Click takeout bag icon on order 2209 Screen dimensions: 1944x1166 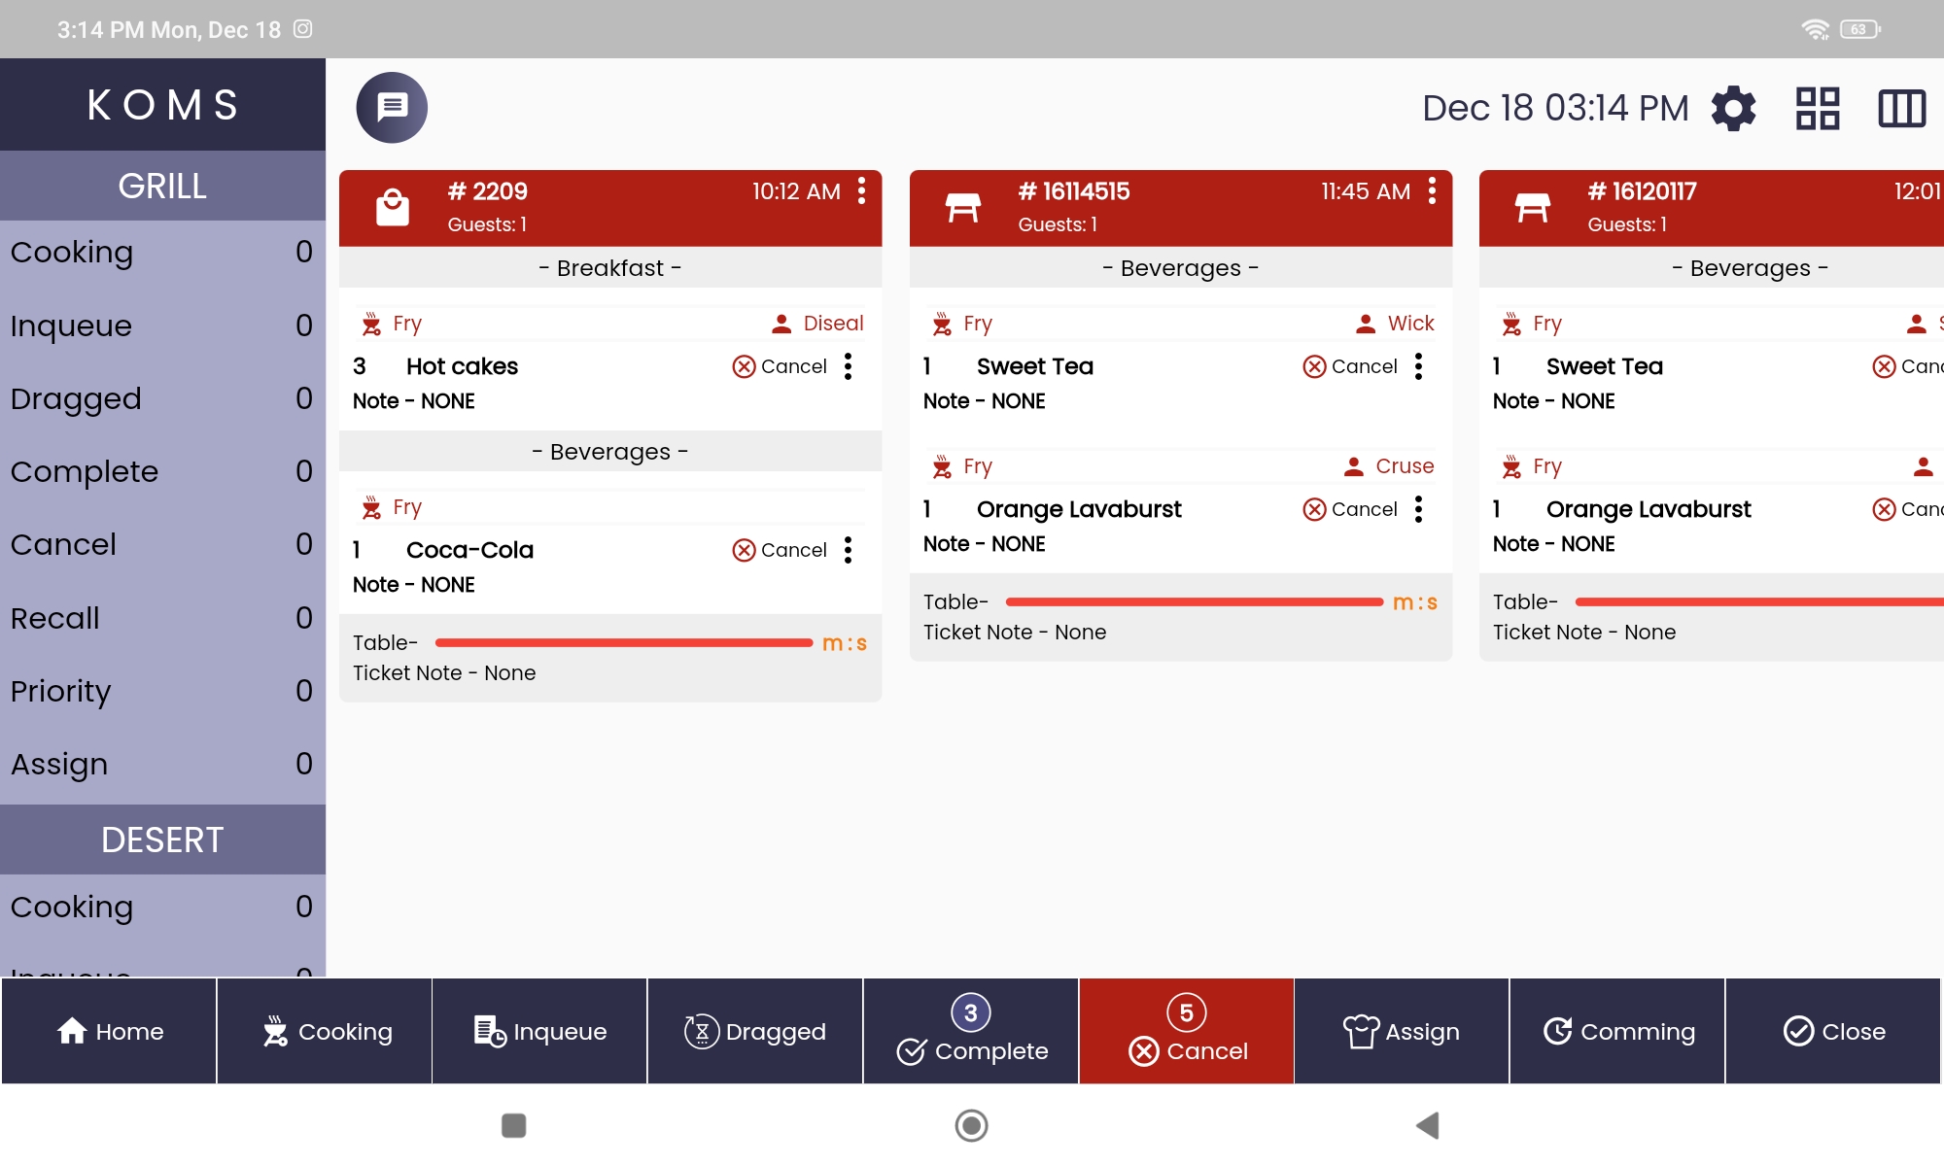[393, 207]
